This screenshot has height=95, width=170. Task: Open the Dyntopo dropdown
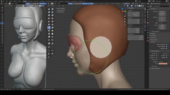(x=137, y=3)
